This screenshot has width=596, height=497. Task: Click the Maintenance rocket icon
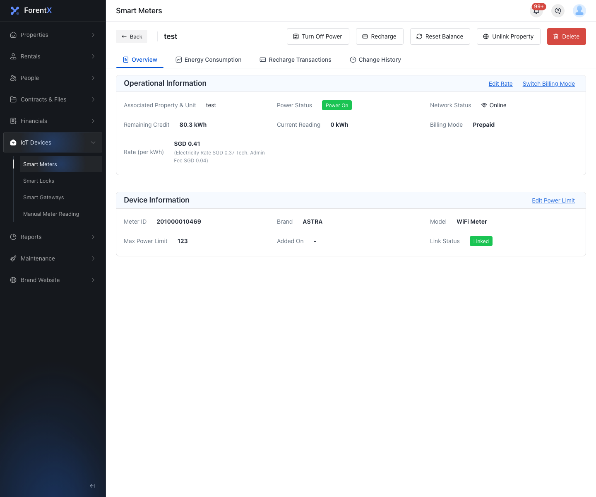click(13, 258)
